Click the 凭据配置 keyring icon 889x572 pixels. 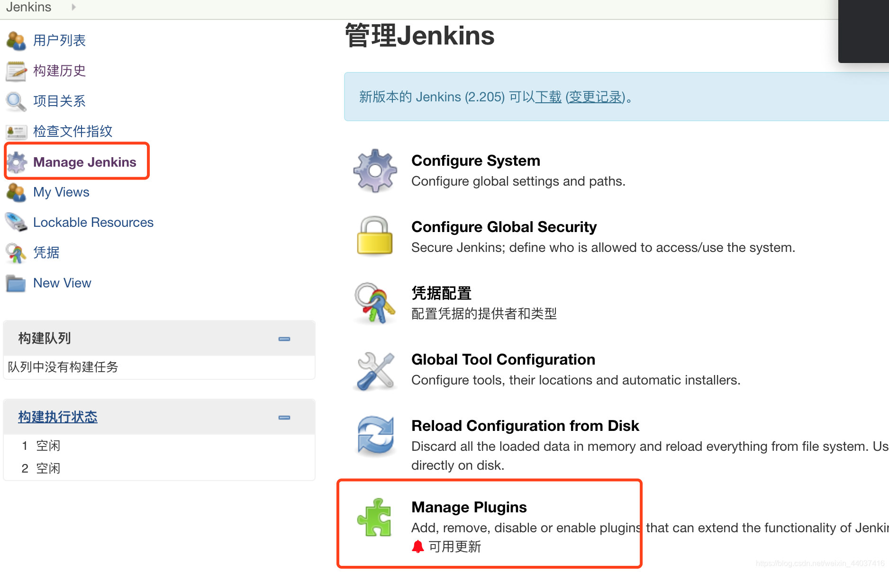point(375,303)
